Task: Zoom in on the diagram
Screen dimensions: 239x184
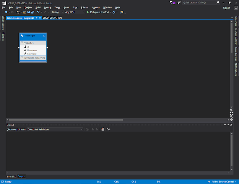Action: coord(231,110)
